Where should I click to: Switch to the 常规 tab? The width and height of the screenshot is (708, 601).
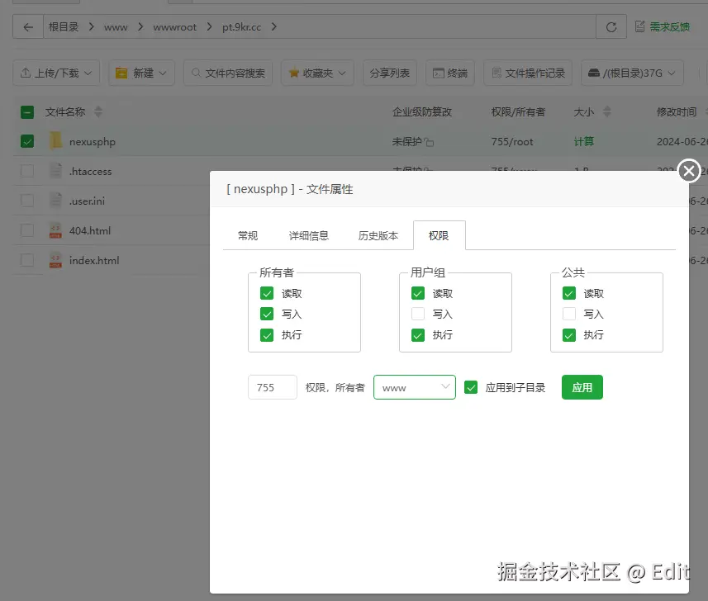click(x=248, y=235)
